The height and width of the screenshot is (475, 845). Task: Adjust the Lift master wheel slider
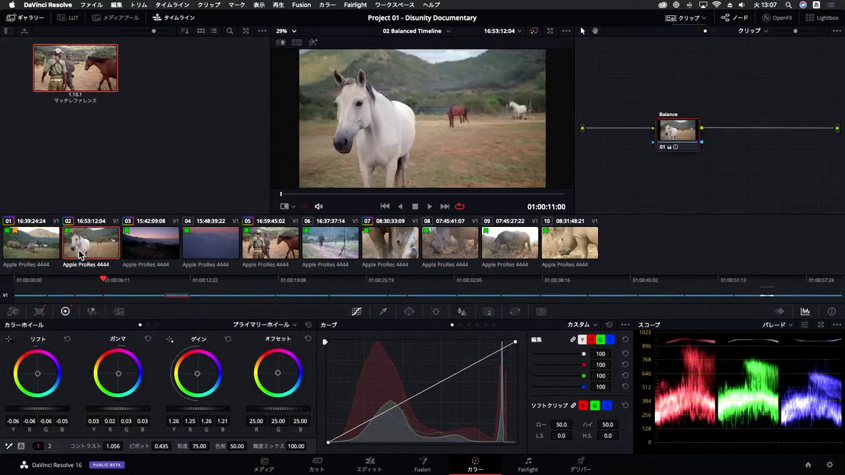point(38,408)
